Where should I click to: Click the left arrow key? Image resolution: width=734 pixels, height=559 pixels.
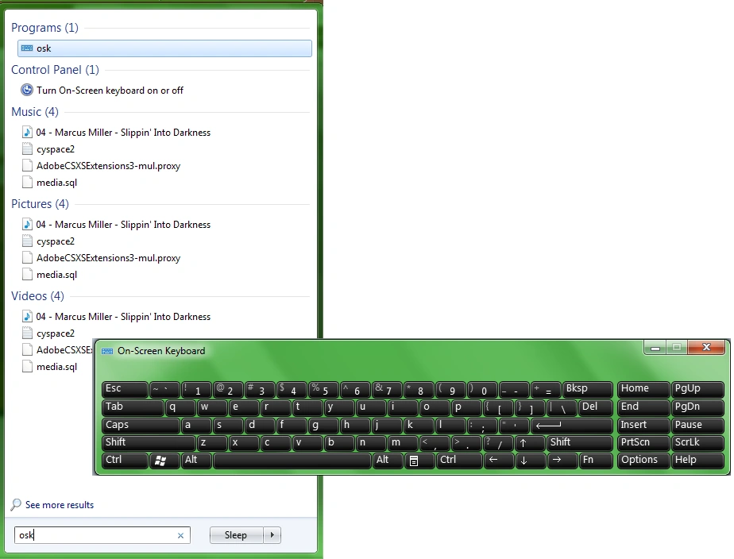click(499, 461)
